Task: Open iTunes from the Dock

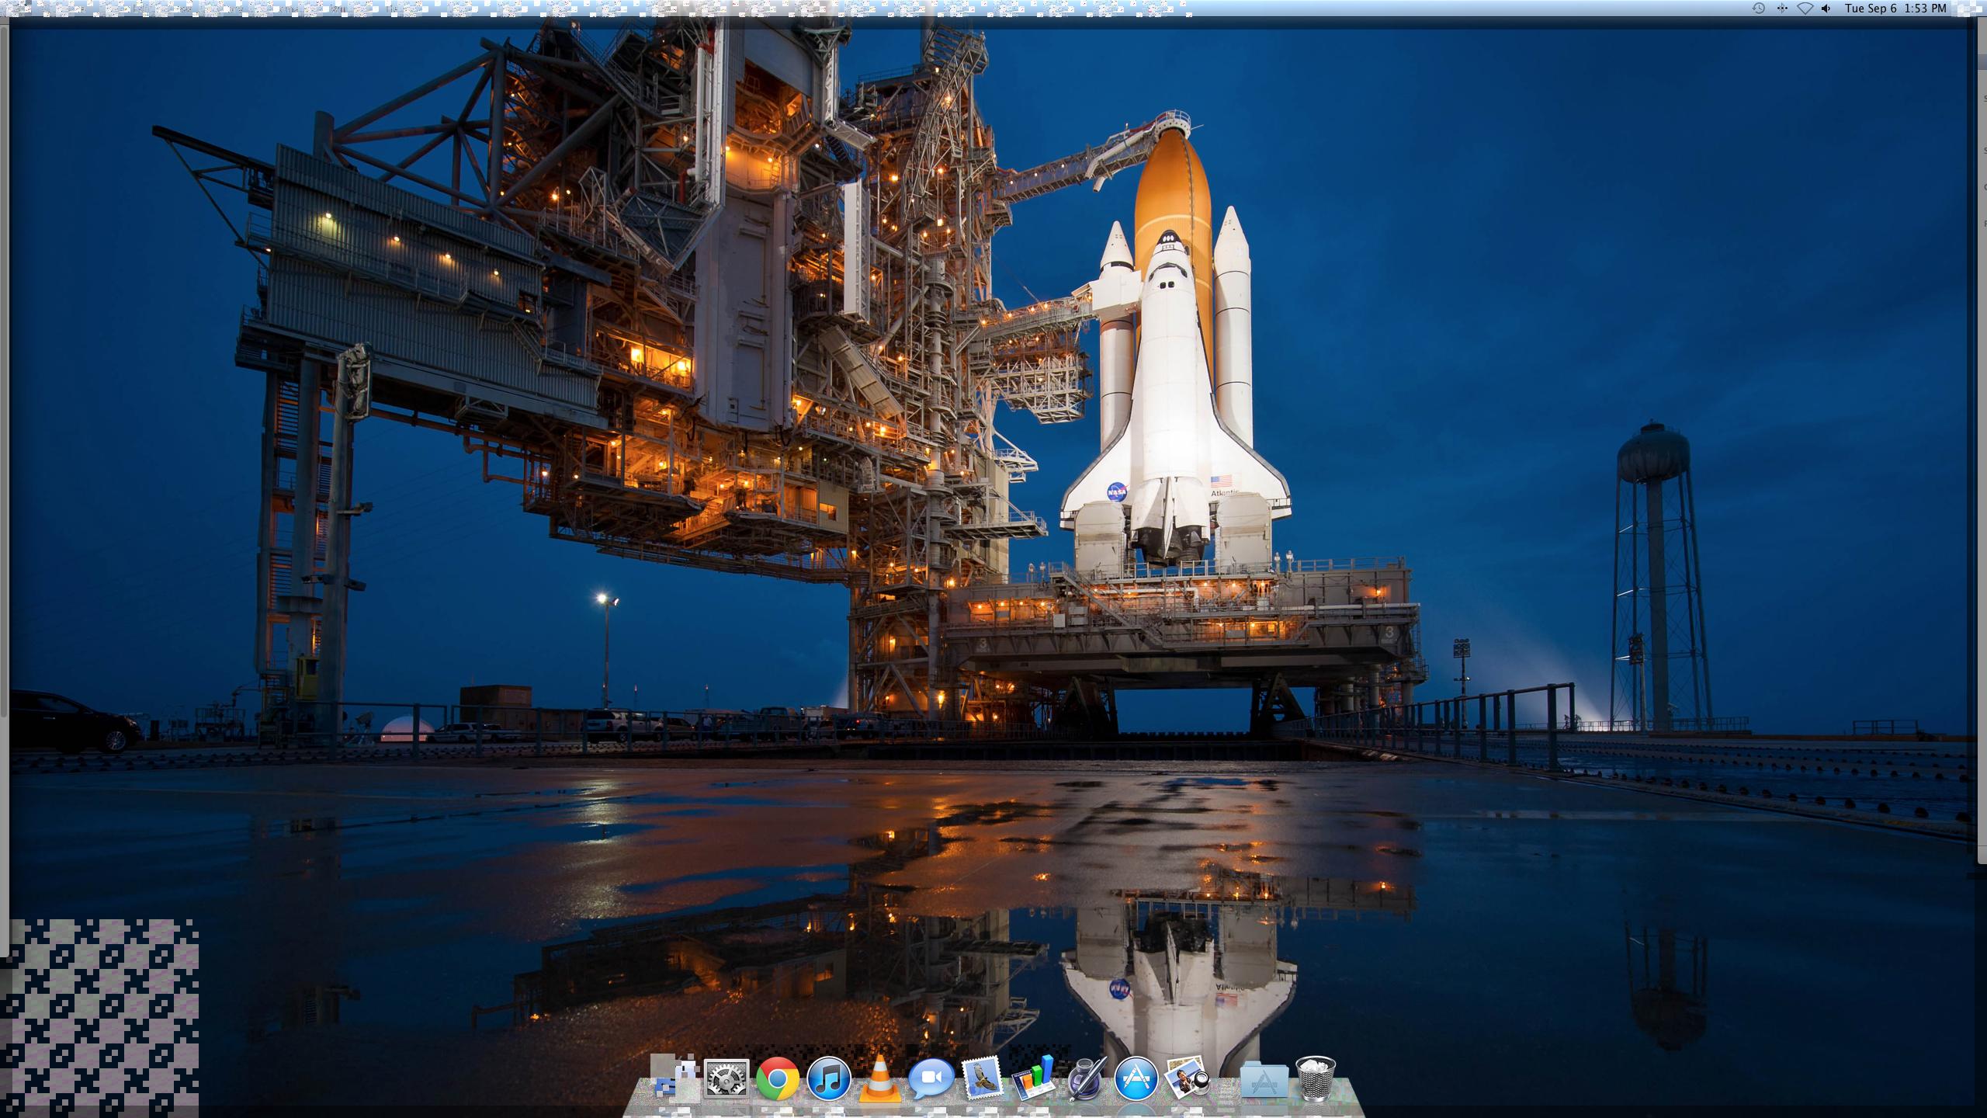Action: (829, 1079)
